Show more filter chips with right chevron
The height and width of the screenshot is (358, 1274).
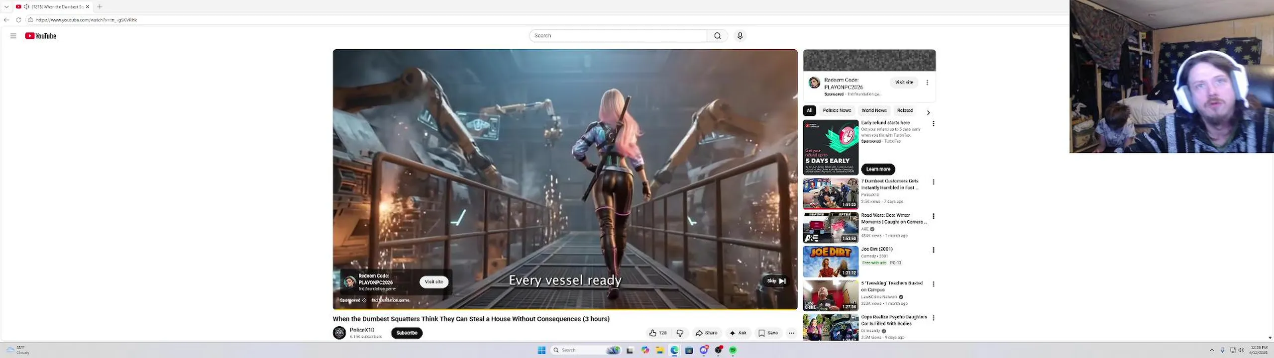[x=928, y=112]
